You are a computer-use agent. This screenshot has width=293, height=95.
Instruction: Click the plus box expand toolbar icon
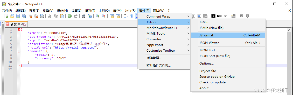click(x=241, y=15)
